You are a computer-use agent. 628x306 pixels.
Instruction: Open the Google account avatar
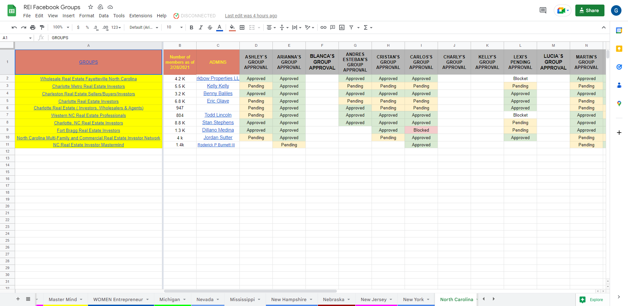click(616, 10)
